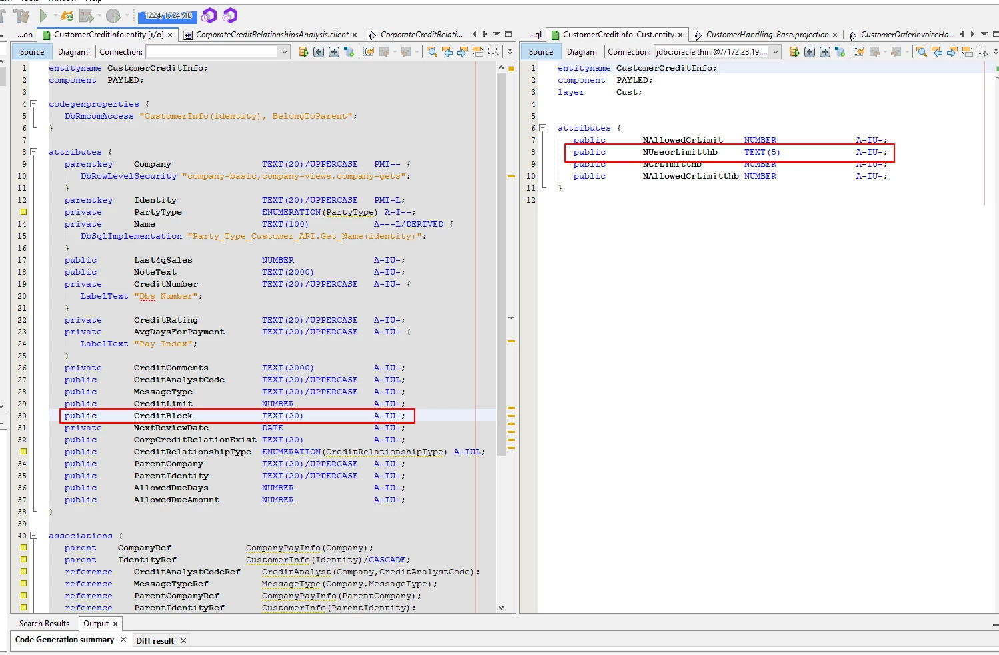Click forward arrow icon in left editor toolbar
The width and height of the screenshot is (999, 655).
(x=334, y=51)
